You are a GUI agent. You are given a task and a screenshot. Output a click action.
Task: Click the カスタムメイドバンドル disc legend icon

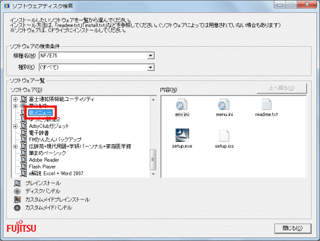(x=18, y=208)
